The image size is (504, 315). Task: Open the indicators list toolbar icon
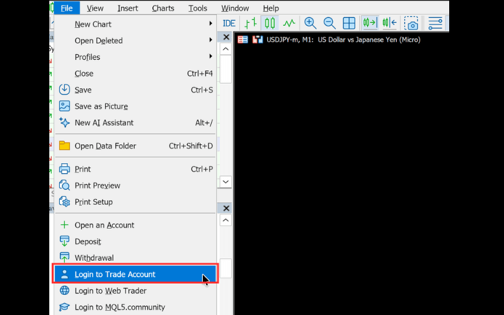click(435, 23)
